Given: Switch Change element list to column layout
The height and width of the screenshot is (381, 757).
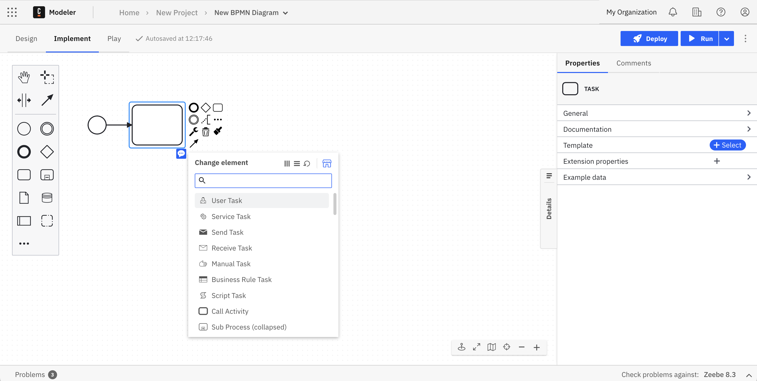Looking at the screenshot, I should [287, 163].
